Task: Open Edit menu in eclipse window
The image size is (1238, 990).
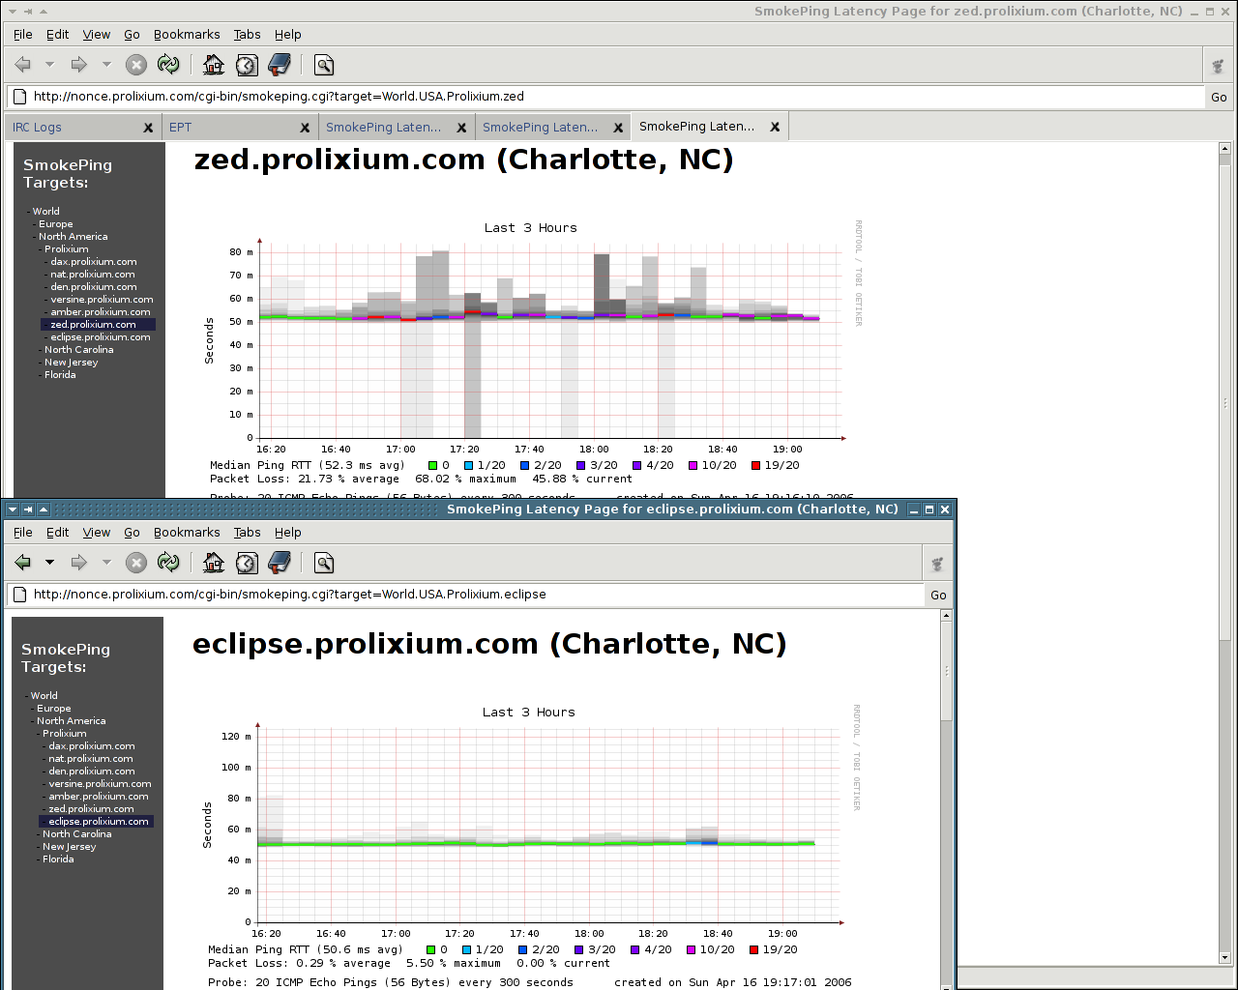Action: pos(58,532)
